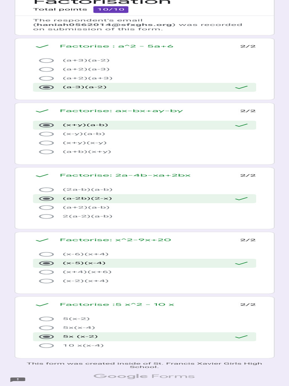Choose the (a+b)(x+y) answer option
Screen dimensions: 289x386
(x=46, y=152)
